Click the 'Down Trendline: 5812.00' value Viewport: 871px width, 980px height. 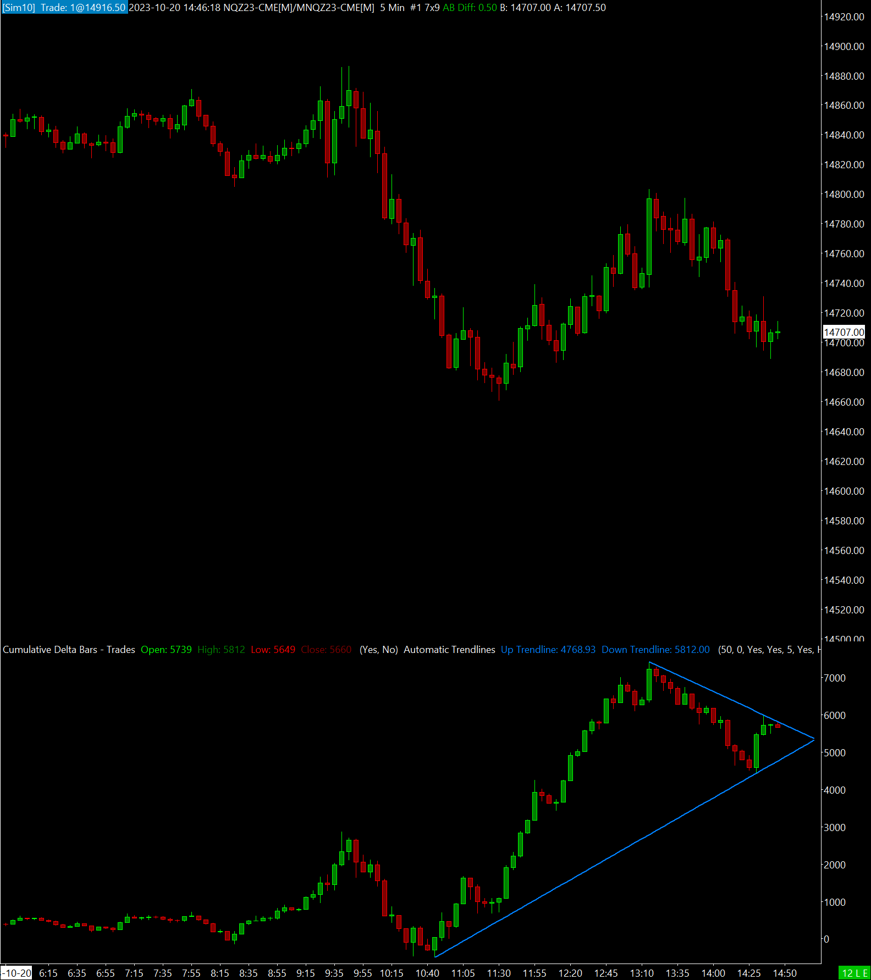(655, 650)
